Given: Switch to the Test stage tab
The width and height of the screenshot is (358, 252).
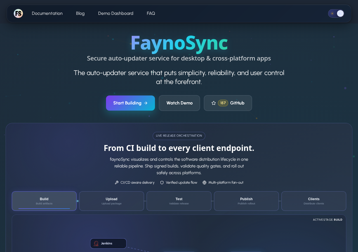Looking at the screenshot, I should click(179, 201).
